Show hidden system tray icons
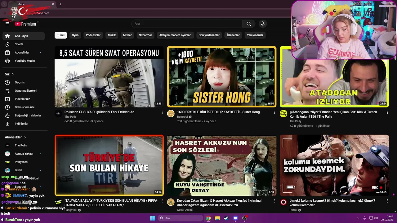This screenshot has height=223, width=397. (359, 218)
